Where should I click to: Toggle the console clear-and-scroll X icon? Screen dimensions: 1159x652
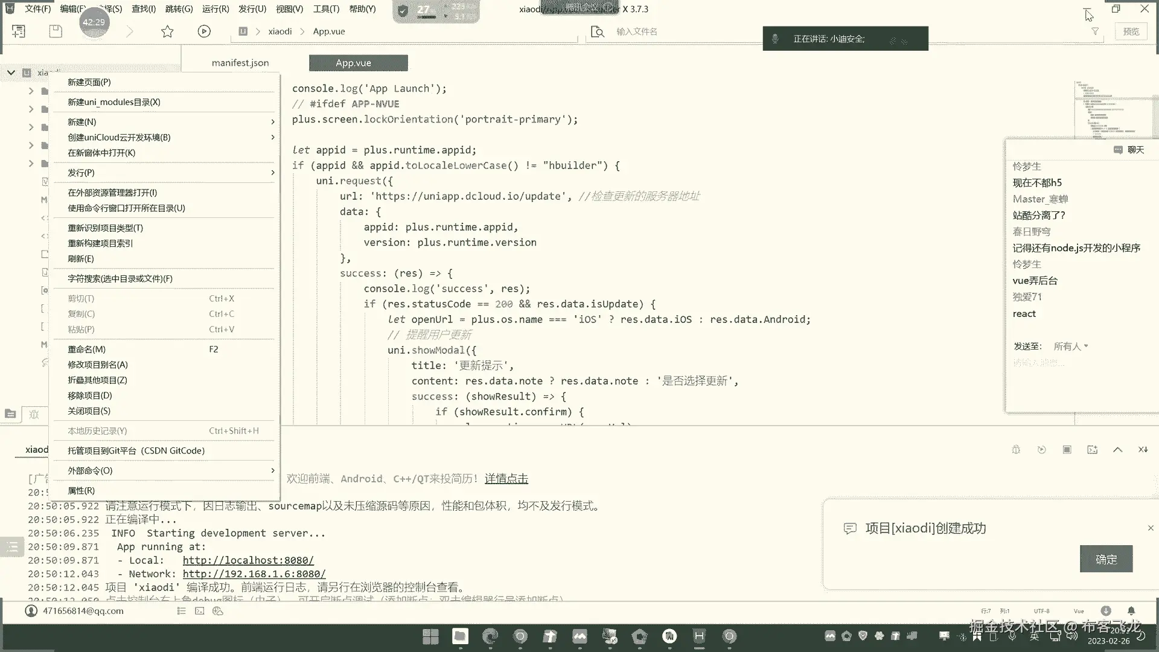[1143, 450]
